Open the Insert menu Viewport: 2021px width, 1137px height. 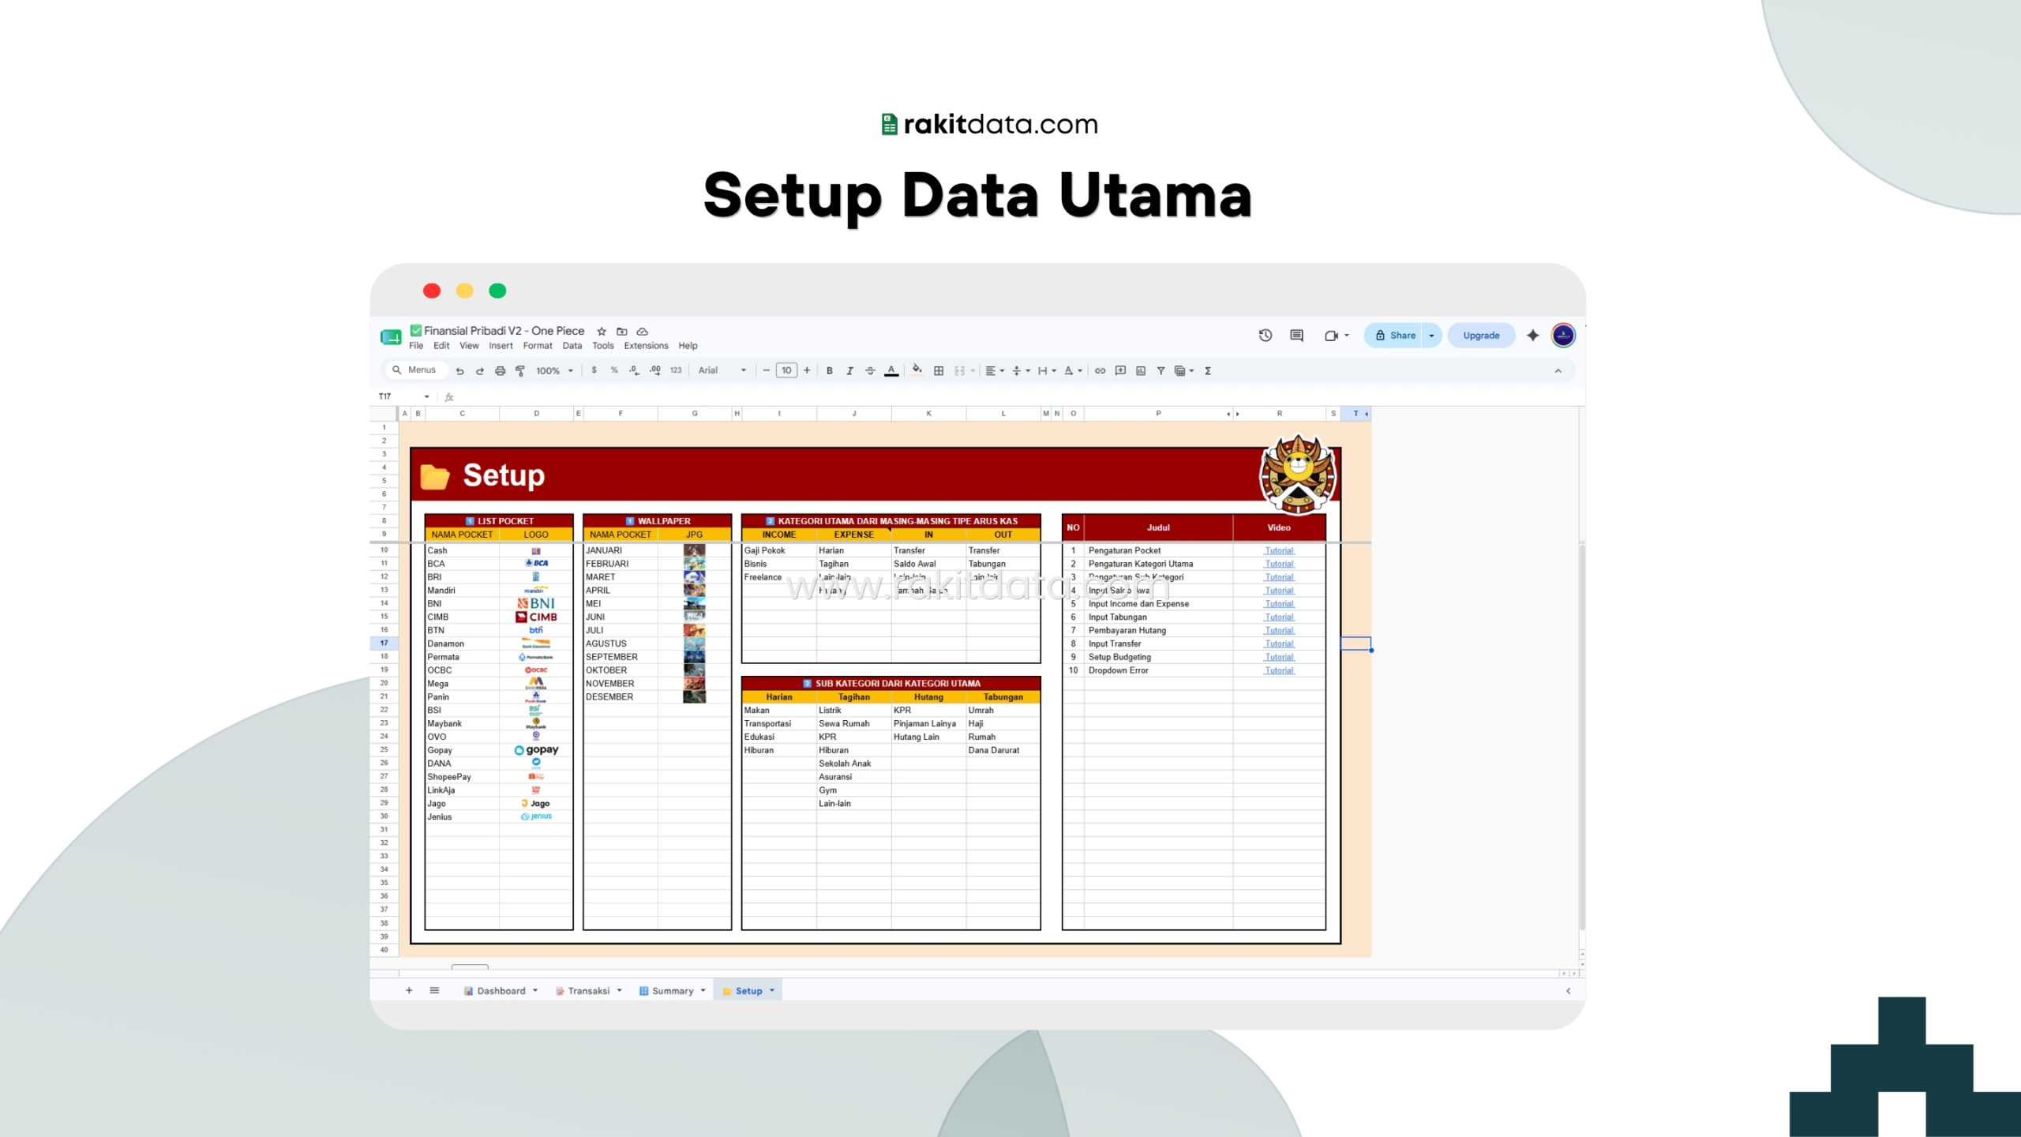coord(501,346)
